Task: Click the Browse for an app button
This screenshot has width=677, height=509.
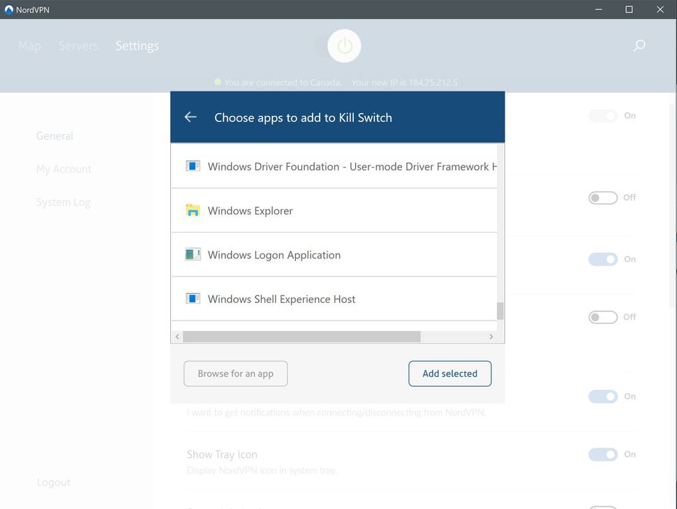Action: coord(235,374)
